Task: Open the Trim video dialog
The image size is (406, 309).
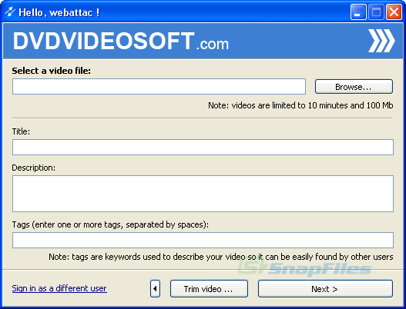Action: coord(209,288)
